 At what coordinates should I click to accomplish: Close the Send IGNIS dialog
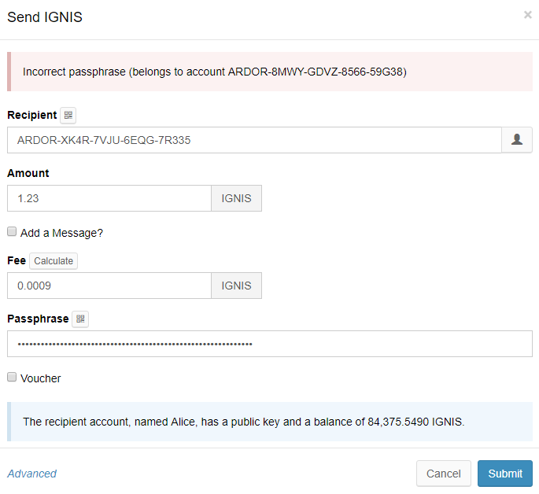[527, 14]
